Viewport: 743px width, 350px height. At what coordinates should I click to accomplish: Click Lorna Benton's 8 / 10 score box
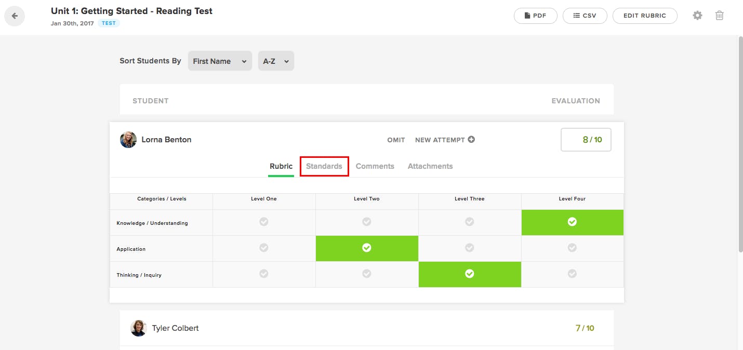point(586,140)
